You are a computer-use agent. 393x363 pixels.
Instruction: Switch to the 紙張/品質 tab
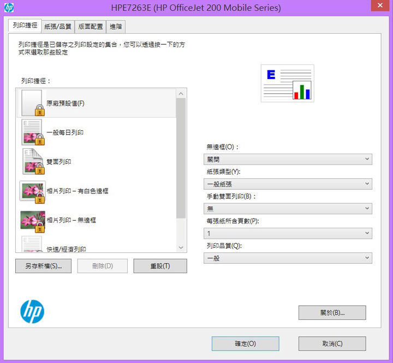point(58,27)
